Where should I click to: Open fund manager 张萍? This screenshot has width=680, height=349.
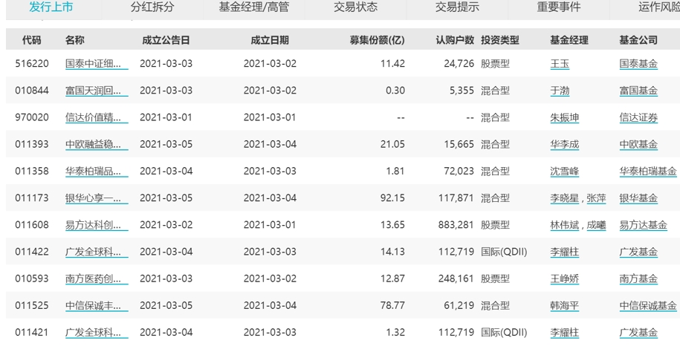click(596, 198)
